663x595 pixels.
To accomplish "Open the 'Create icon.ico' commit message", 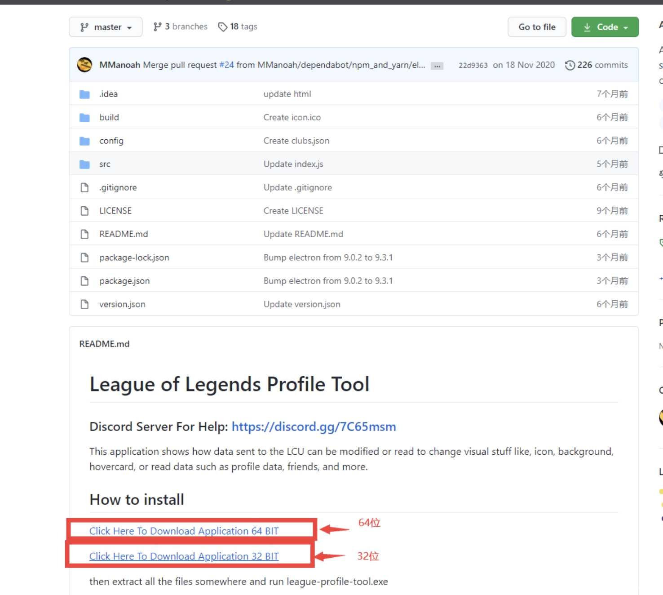I will coord(292,117).
